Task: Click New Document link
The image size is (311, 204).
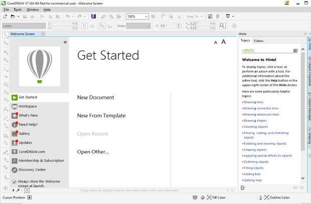Action: 95,97
